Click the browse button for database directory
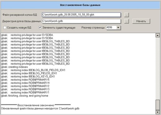 click(126, 21)
